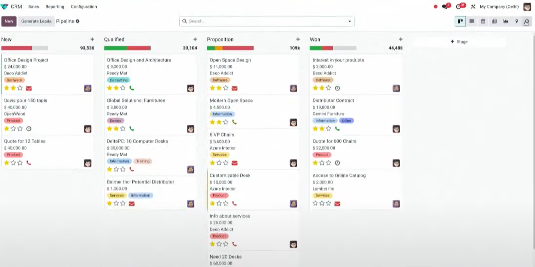The height and width of the screenshot is (267, 535).
Task: Switch to Graph view
Action: coord(505,21)
